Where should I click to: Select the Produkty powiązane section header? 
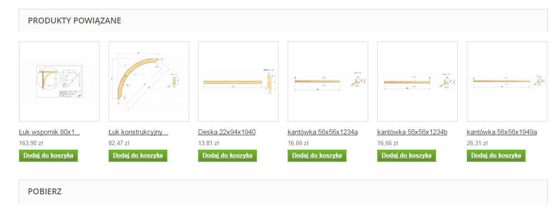[74, 21]
